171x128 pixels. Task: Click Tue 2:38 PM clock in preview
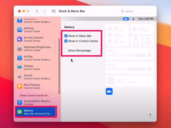pos(145,19)
